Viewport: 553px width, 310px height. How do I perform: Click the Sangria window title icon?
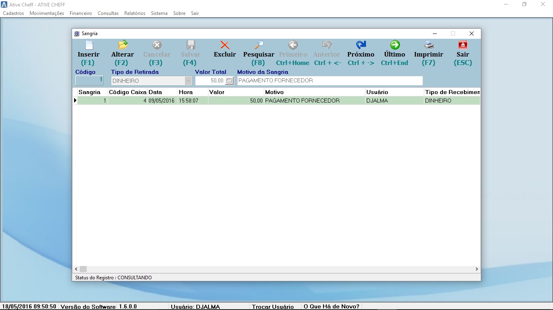tap(77, 34)
